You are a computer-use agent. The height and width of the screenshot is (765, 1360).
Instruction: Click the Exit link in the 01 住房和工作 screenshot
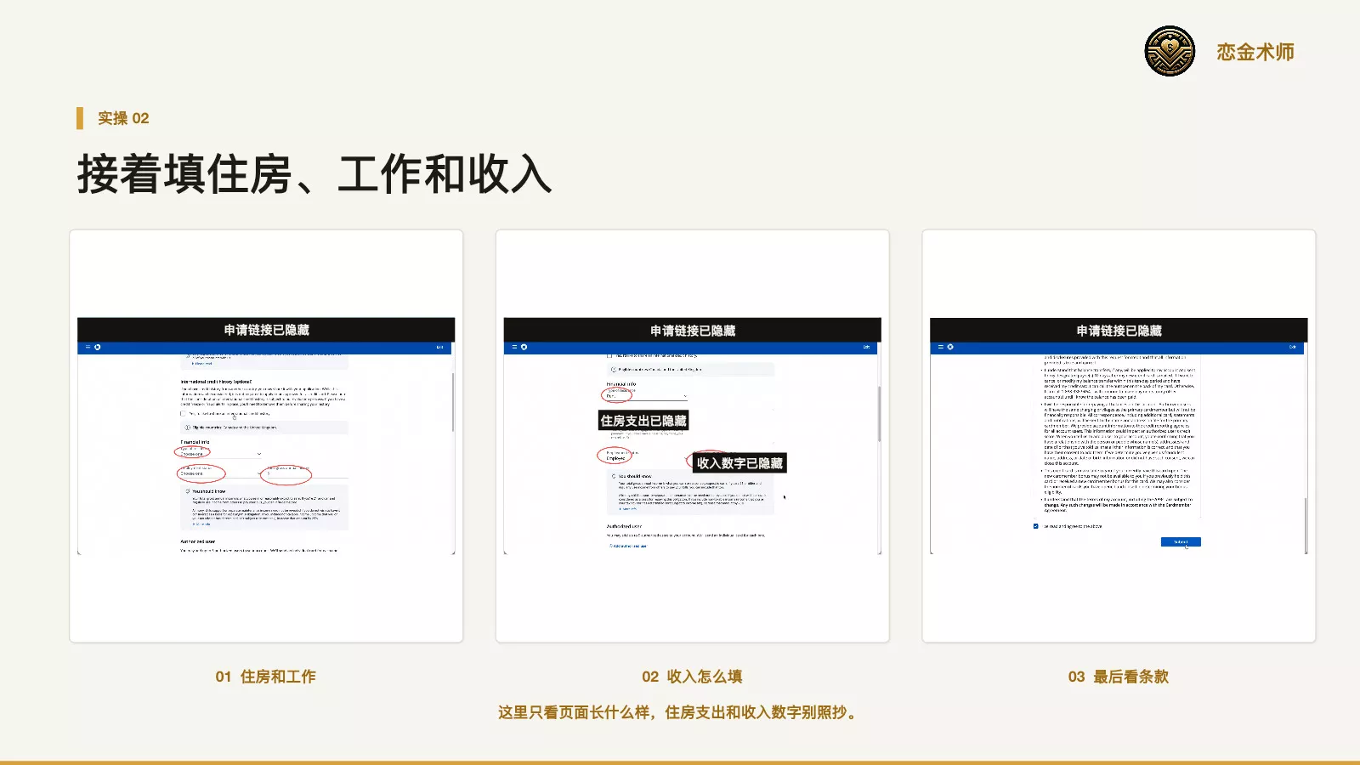pyautogui.click(x=439, y=347)
